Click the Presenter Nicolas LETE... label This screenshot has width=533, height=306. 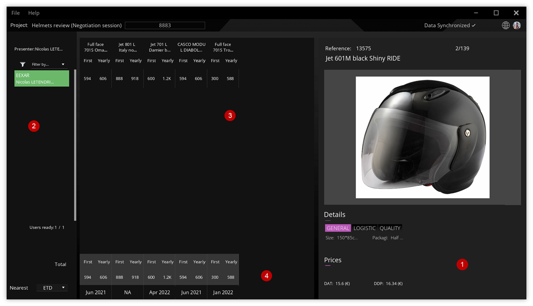pyautogui.click(x=39, y=49)
